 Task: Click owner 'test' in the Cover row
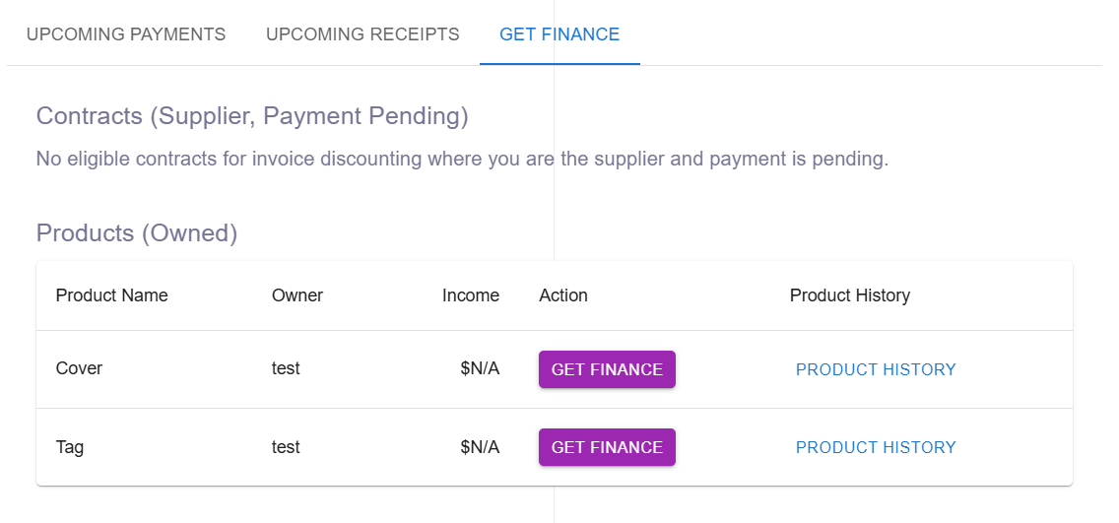coord(286,368)
